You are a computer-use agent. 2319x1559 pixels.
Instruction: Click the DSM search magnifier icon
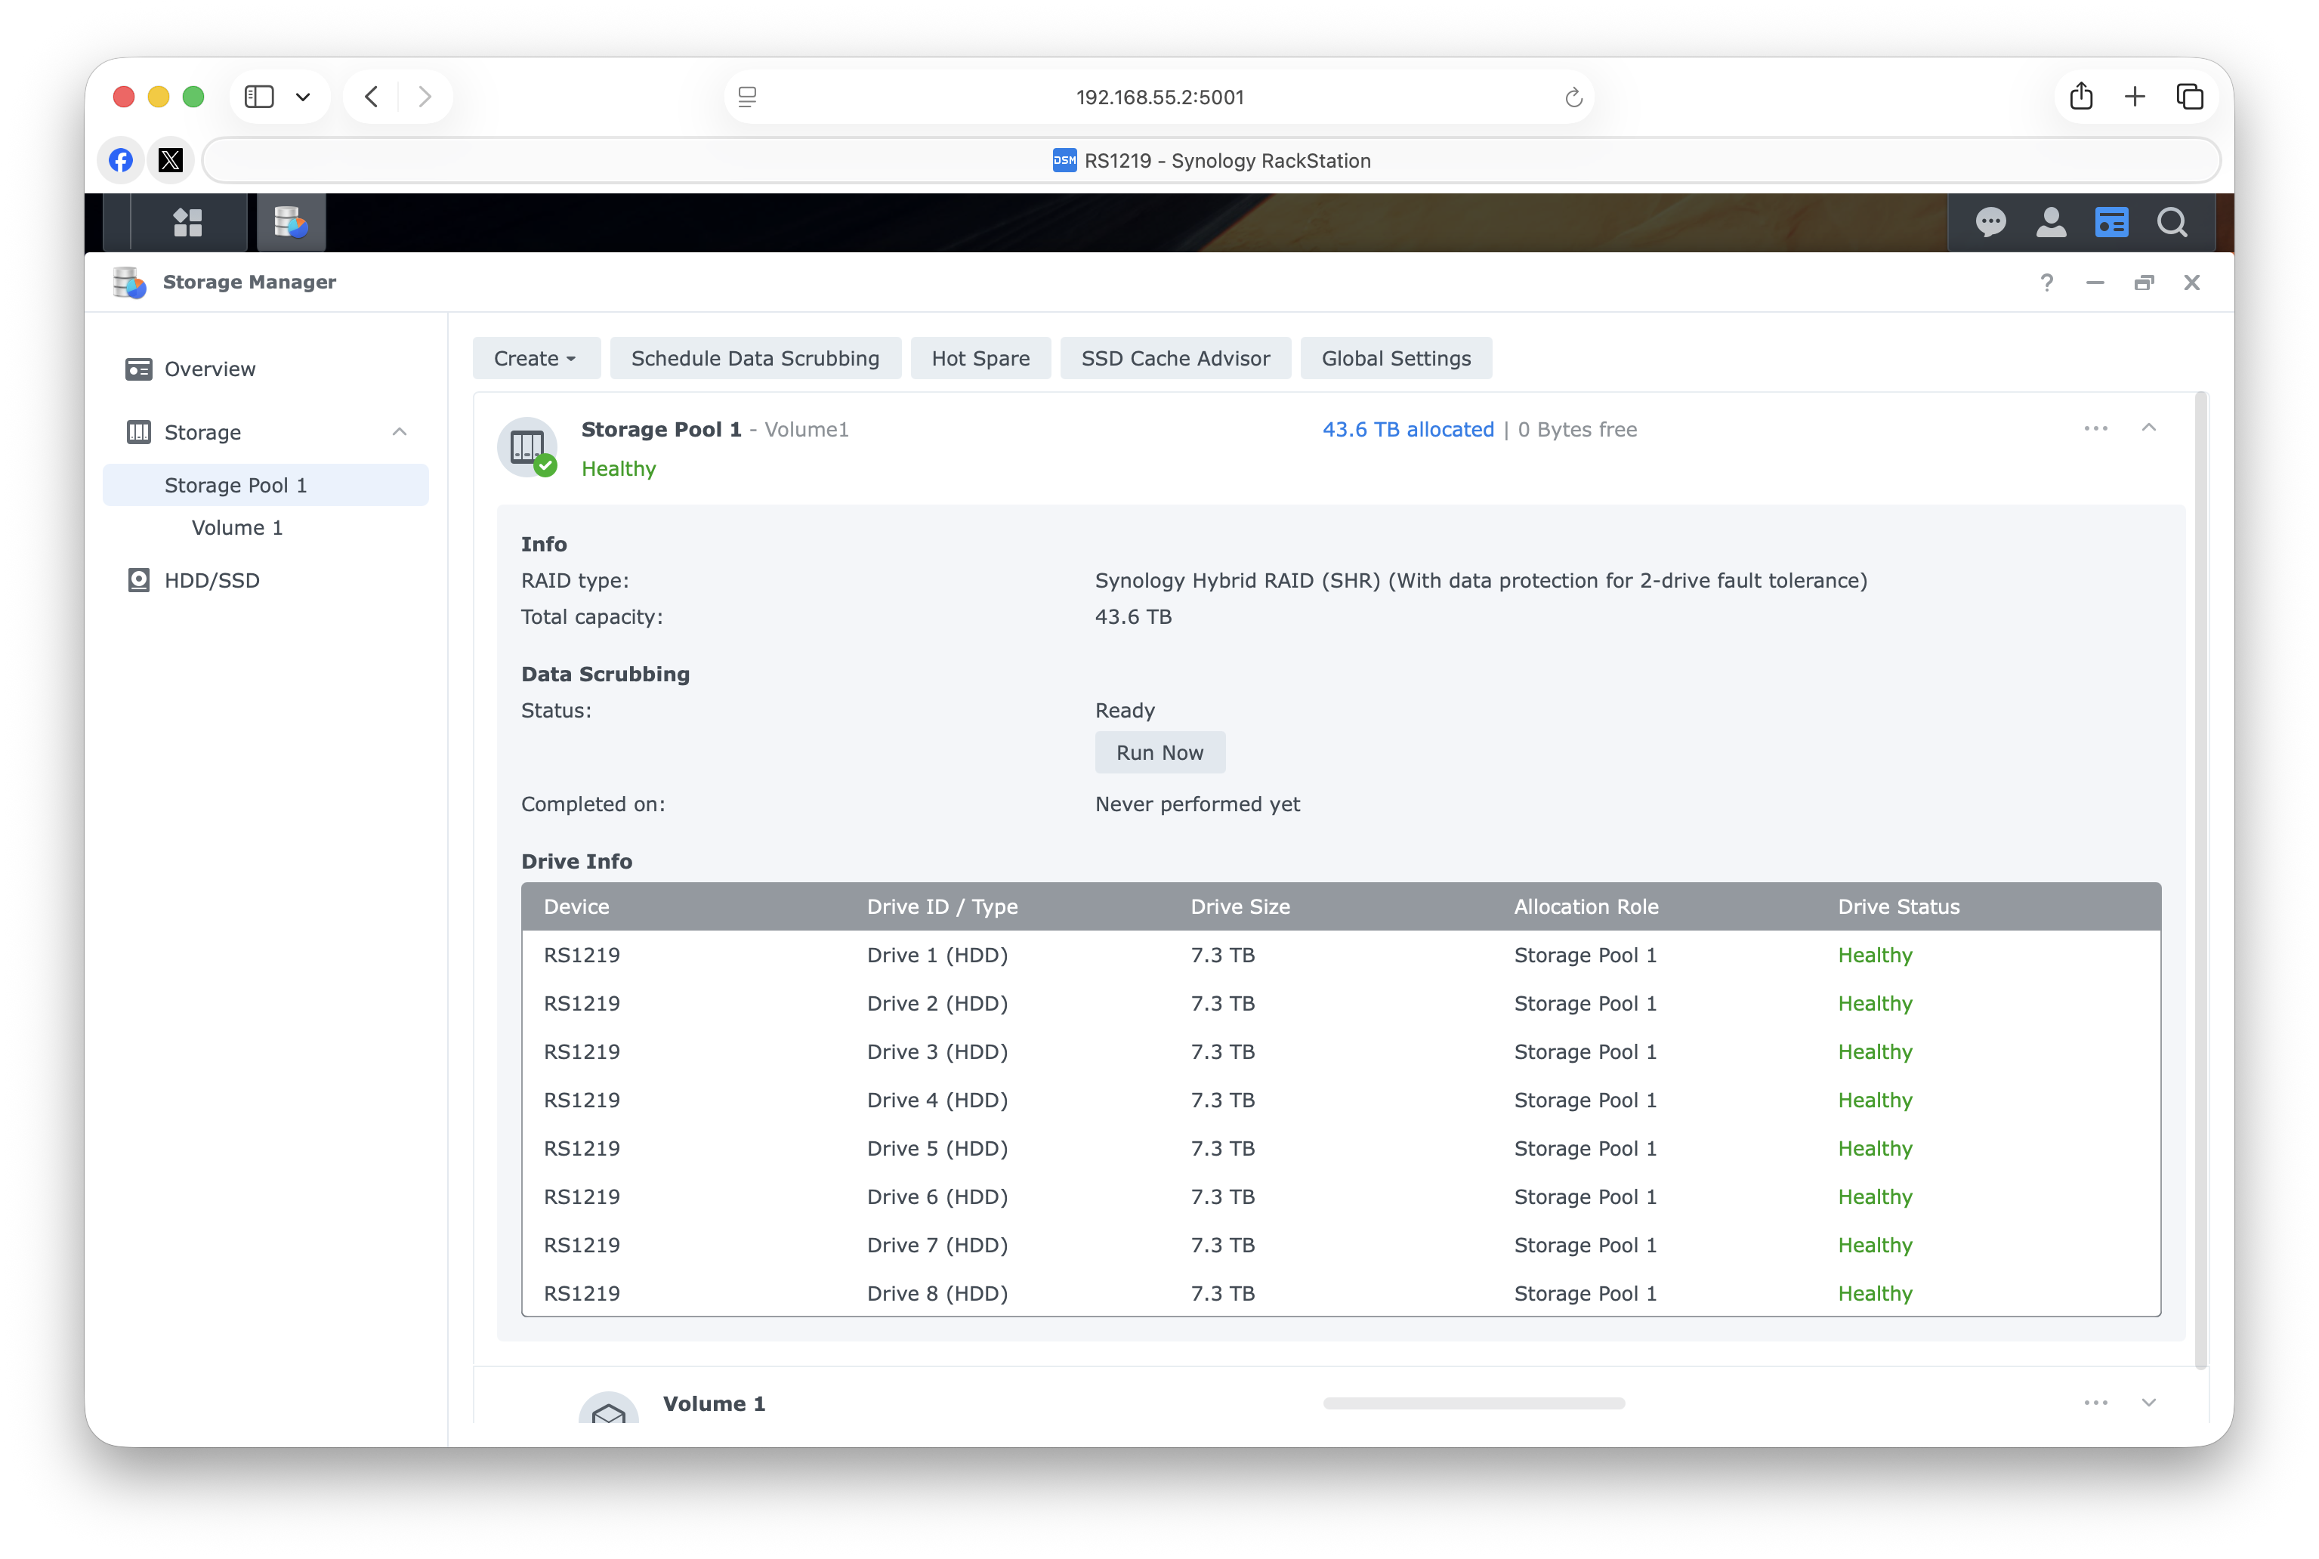coord(2172,222)
